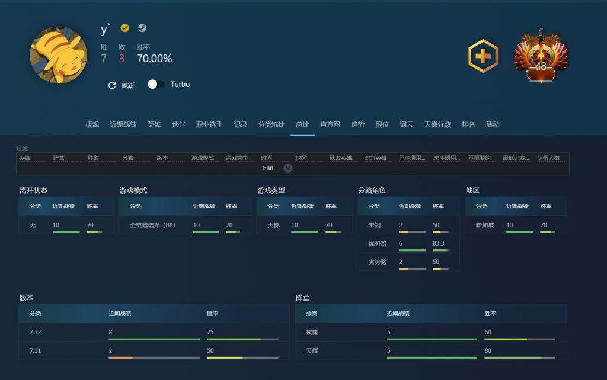
Task: Open the 眼位 wards tab
Action: pyautogui.click(x=382, y=124)
